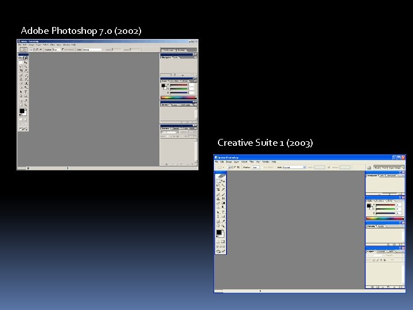Select Rectangular Marquee tool in Photoshop 7.0 toolbox
This screenshot has height=310, width=413.
(x=21, y=63)
